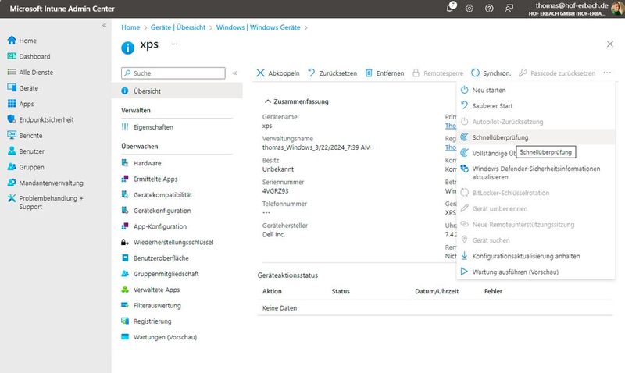Sort by Aktion column header
The width and height of the screenshot is (625, 373).
[x=272, y=291]
